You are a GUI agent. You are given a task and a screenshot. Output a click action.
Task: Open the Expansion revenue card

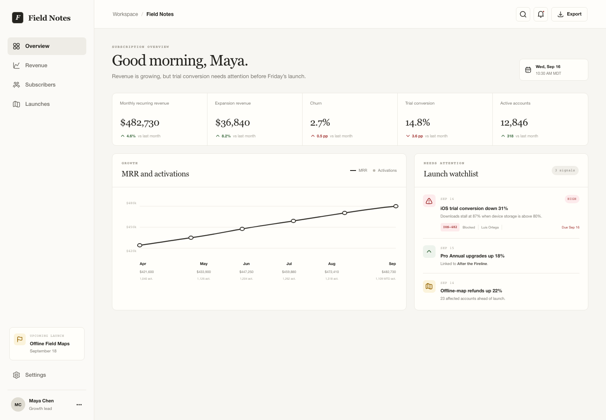(x=255, y=119)
